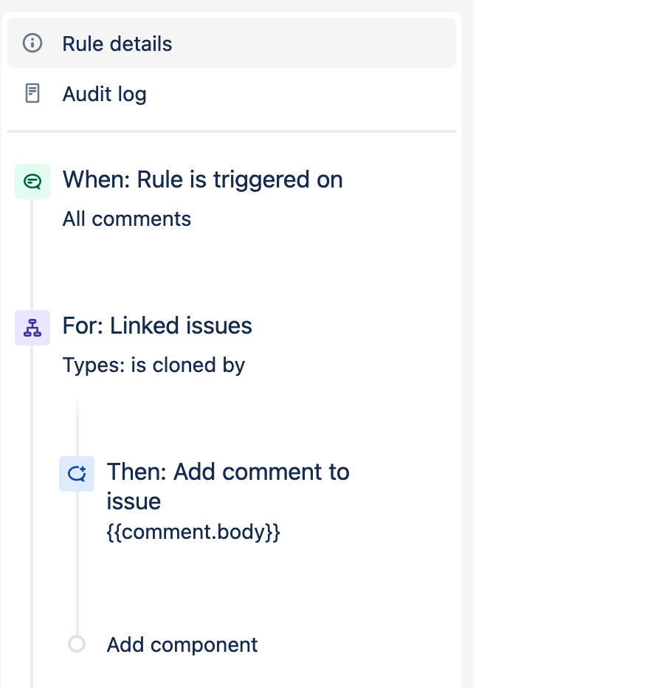Select the All comments trigger description
Viewport: 645px width, 688px height.
[x=127, y=219]
